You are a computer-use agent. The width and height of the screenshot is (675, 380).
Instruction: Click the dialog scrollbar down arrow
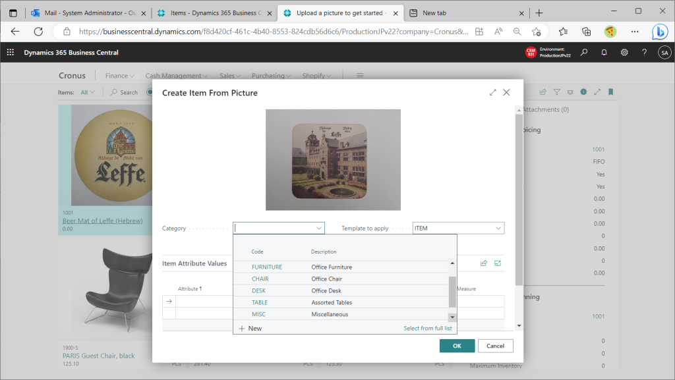click(x=519, y=326)
